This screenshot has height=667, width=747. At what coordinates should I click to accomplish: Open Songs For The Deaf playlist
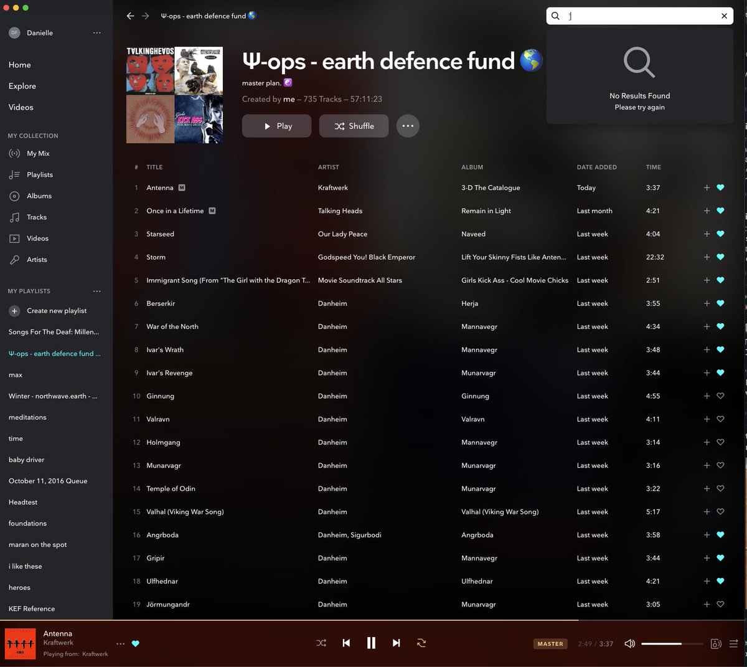coord(54,332)
